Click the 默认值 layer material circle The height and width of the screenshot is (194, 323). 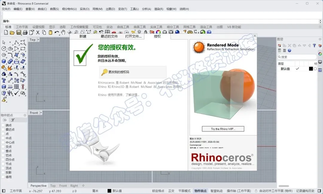coord(315,69)
